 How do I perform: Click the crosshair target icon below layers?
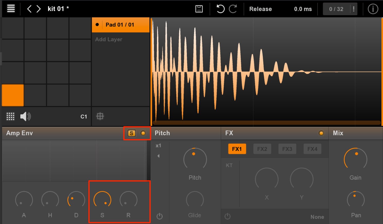tap(100, 116)
